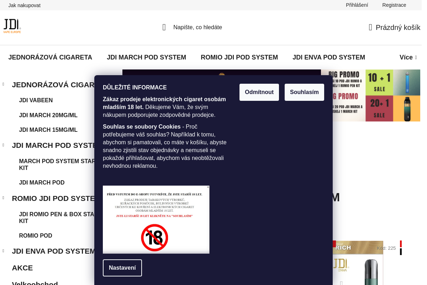Open the JDI March Pod System top menu
The height and width of the screenshot is (285, 427).
[x=146, y=57]
